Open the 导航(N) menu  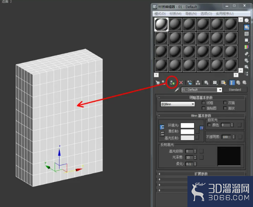point(191,14)
